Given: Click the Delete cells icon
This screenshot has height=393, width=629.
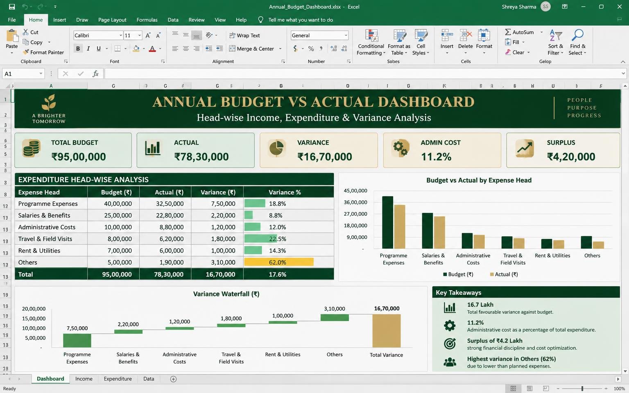Looking at the screenshot, I should coord(466,36).
